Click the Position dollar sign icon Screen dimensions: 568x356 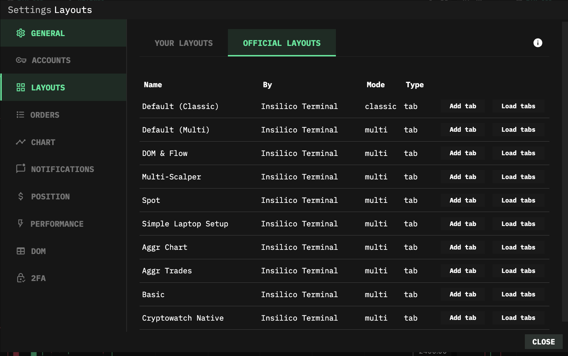pyautogui.click(x=21, y=197)
